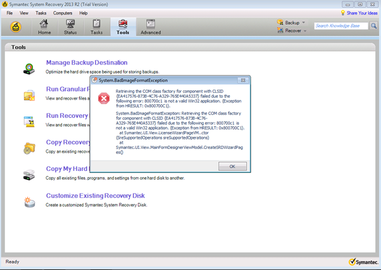Click the 'Optimize the hard drive space' description
This screenshot has width=381, height=270.
coord(103,72)
